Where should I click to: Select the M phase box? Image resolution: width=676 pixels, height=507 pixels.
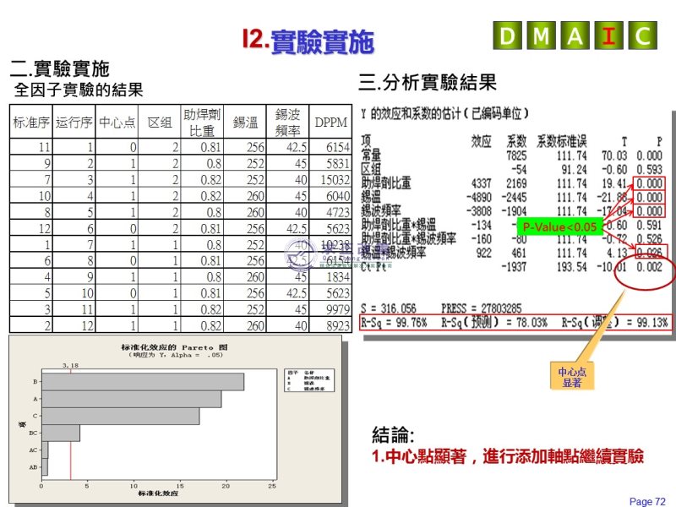tap(542, 36)
